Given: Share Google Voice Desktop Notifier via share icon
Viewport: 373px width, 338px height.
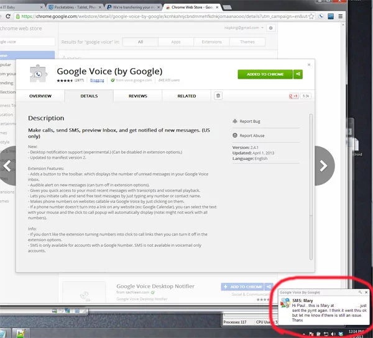Looking at the screenshot, I should point(269,287).
